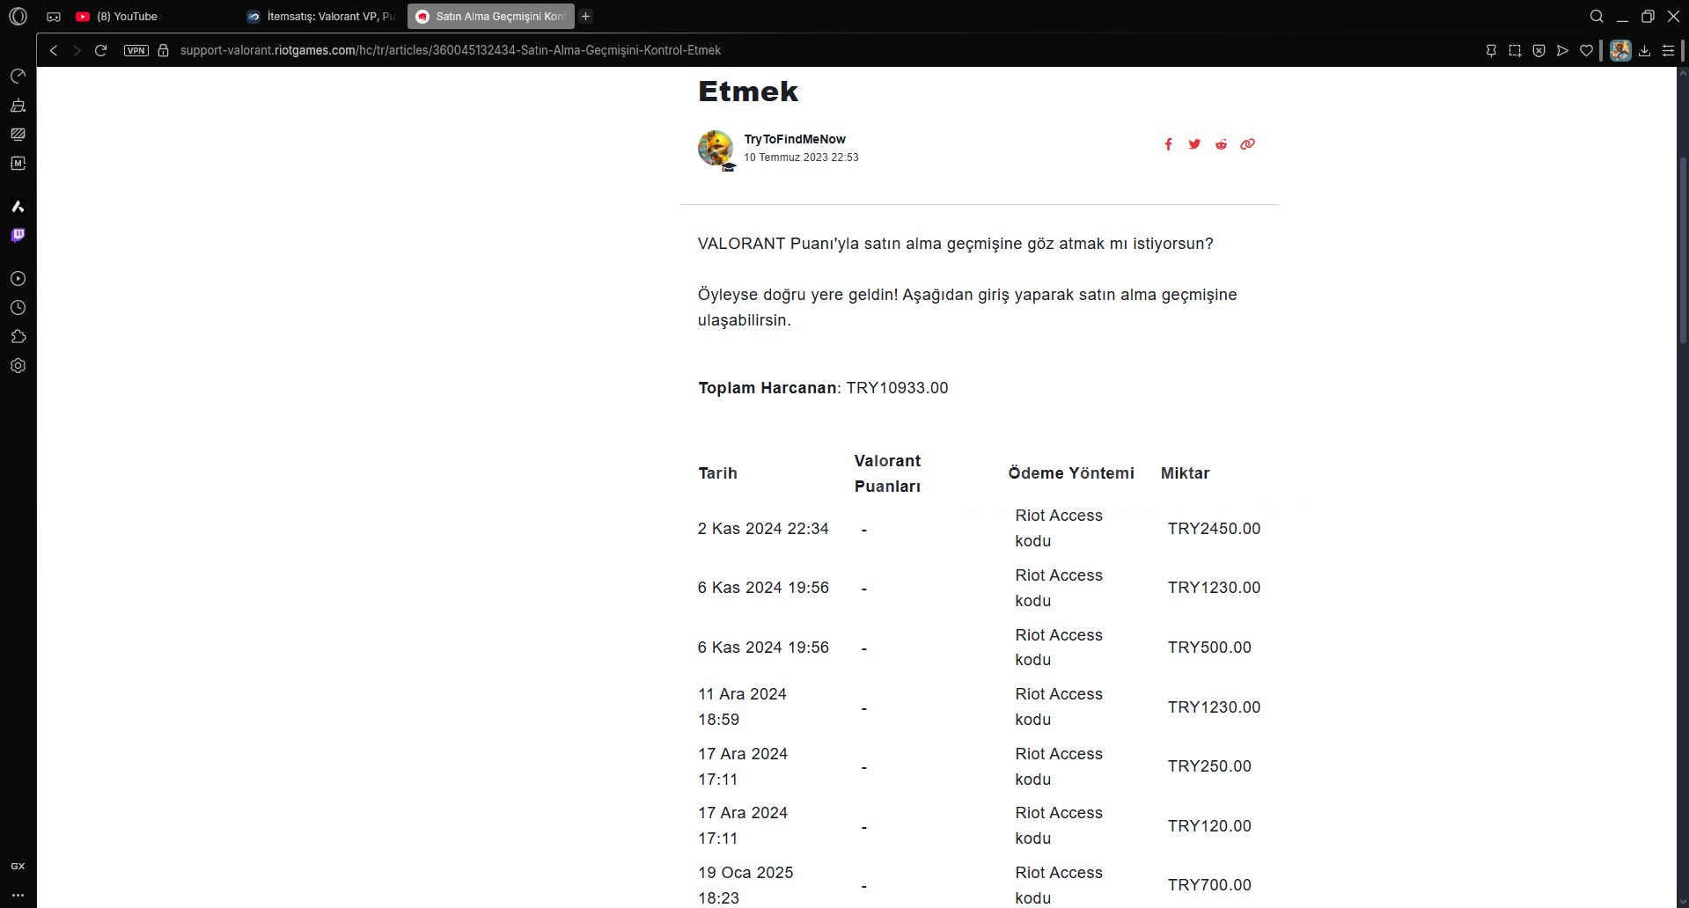
Task: Click the date 11 Ara 2024 18:59
Action: pyautogui.click(x=742, y=707)
